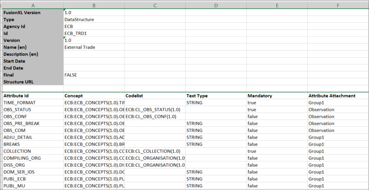Select column D header
The image size is (369, 190).
point(215,4)
